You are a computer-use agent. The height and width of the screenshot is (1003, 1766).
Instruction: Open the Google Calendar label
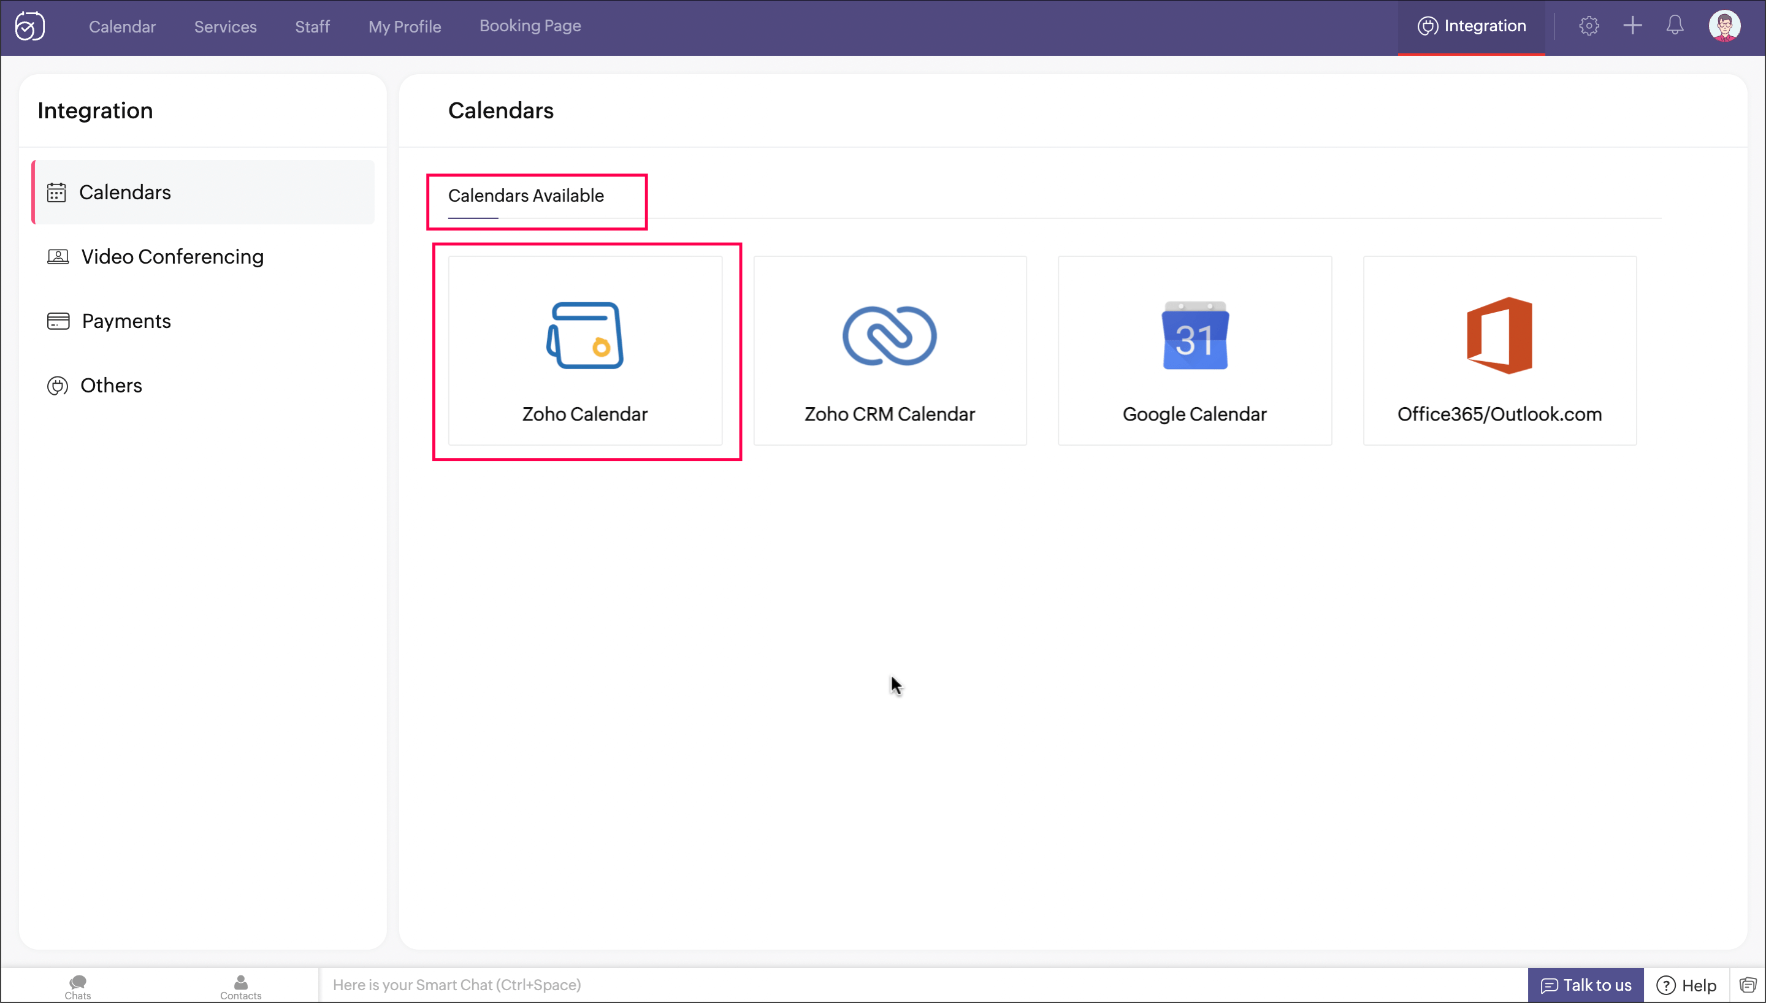tap(1195, 414)
